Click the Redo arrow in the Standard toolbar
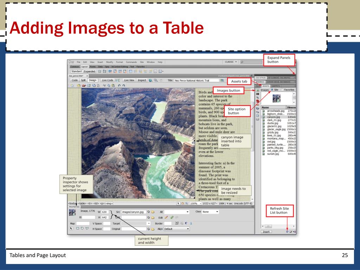Screen dimensions: 360x270 click(x=124, y=85)
